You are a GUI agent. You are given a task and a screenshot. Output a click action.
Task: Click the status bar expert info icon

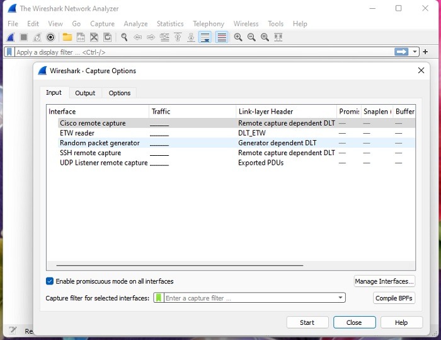pyautogui.click(x=13, y=330)
